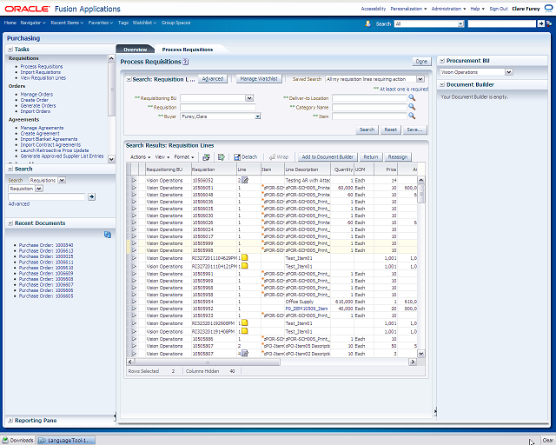Click the Advanced search button
This screenshot has width=556, height=445.
tap(212, 79)
